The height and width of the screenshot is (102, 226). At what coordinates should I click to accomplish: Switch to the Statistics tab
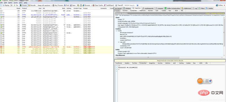pyautogui.click(x=127, y=8)
